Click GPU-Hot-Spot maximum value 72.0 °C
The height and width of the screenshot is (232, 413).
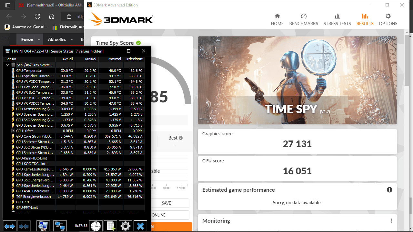(x=114, y=87)
